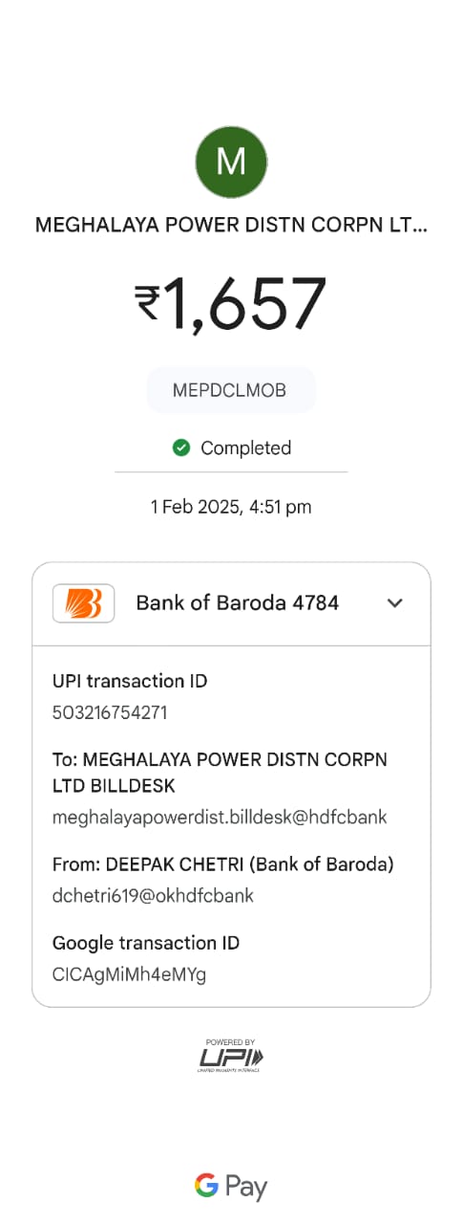This screenshot has width=463, height=1224.
Task: Select the 1 Feb 2025, 4:51 pm timestamp
Action: [231, 507]
